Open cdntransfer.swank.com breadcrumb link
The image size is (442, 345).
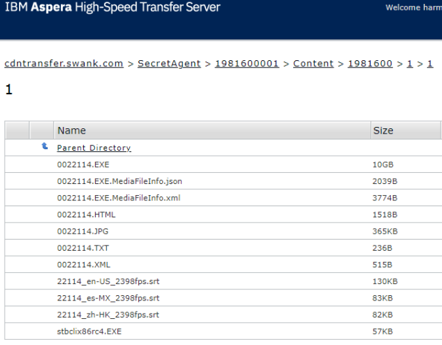64,64
